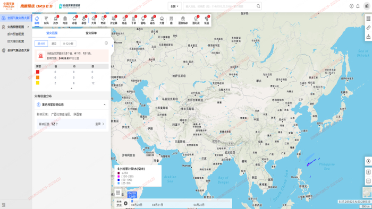The image size is (372, 209).
Task: Focus the address search input field
Action: pyautogui.click(x=219, y=6)
